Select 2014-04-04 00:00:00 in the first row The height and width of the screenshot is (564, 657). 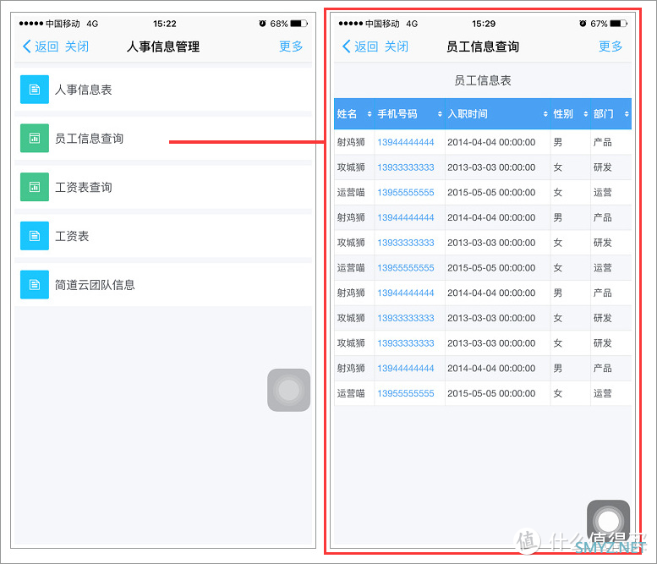click(491, 142)
